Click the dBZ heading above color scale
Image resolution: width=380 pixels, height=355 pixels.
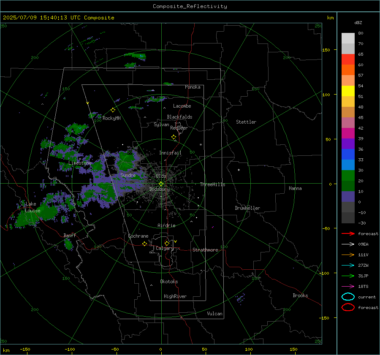[x=358, y=22]
